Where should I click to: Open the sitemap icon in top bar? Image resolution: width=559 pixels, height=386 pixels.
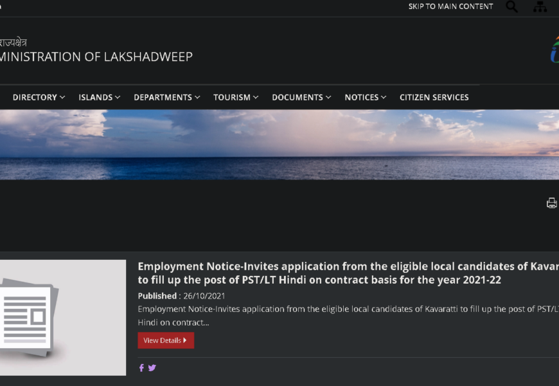coord(540,6)
